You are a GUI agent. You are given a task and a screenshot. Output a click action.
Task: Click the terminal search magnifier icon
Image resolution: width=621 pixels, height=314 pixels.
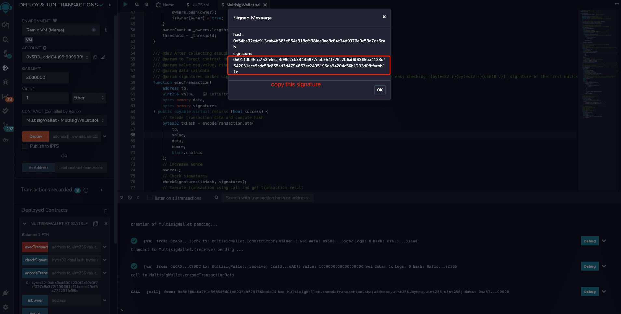216,198
